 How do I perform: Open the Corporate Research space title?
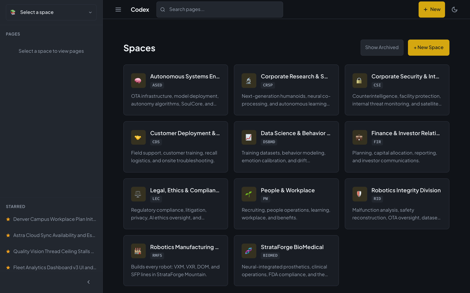(x=295, y=77)
